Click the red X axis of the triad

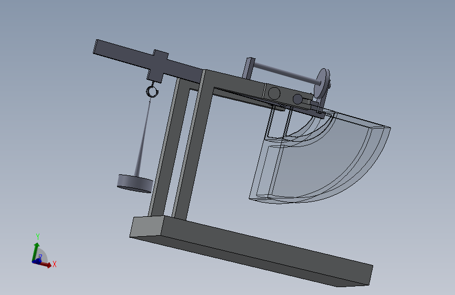pos(46,264)
